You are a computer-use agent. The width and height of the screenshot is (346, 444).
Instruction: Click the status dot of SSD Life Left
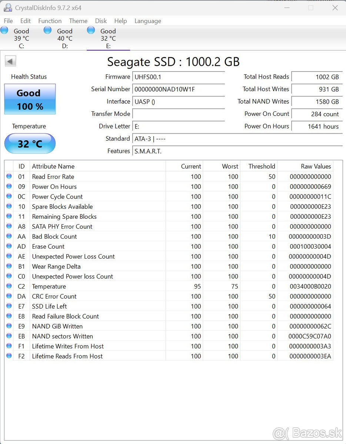[x=9, y=306]
